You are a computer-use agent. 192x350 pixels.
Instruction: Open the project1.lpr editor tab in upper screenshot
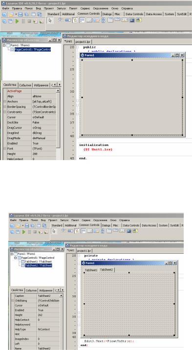(83, 42)
